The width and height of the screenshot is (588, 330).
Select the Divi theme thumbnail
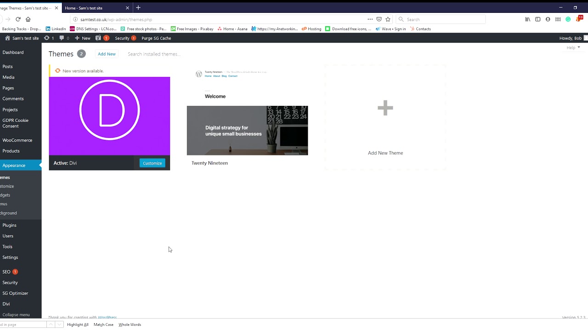[x=109, y=116]
